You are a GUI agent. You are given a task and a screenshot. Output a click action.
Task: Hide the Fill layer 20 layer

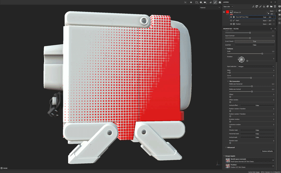click(224, 12)
